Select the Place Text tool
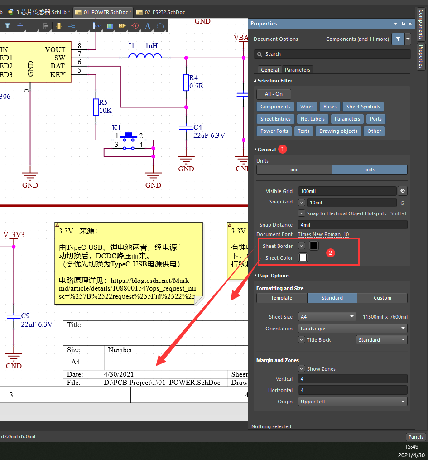428x460 pixels. 148,26
